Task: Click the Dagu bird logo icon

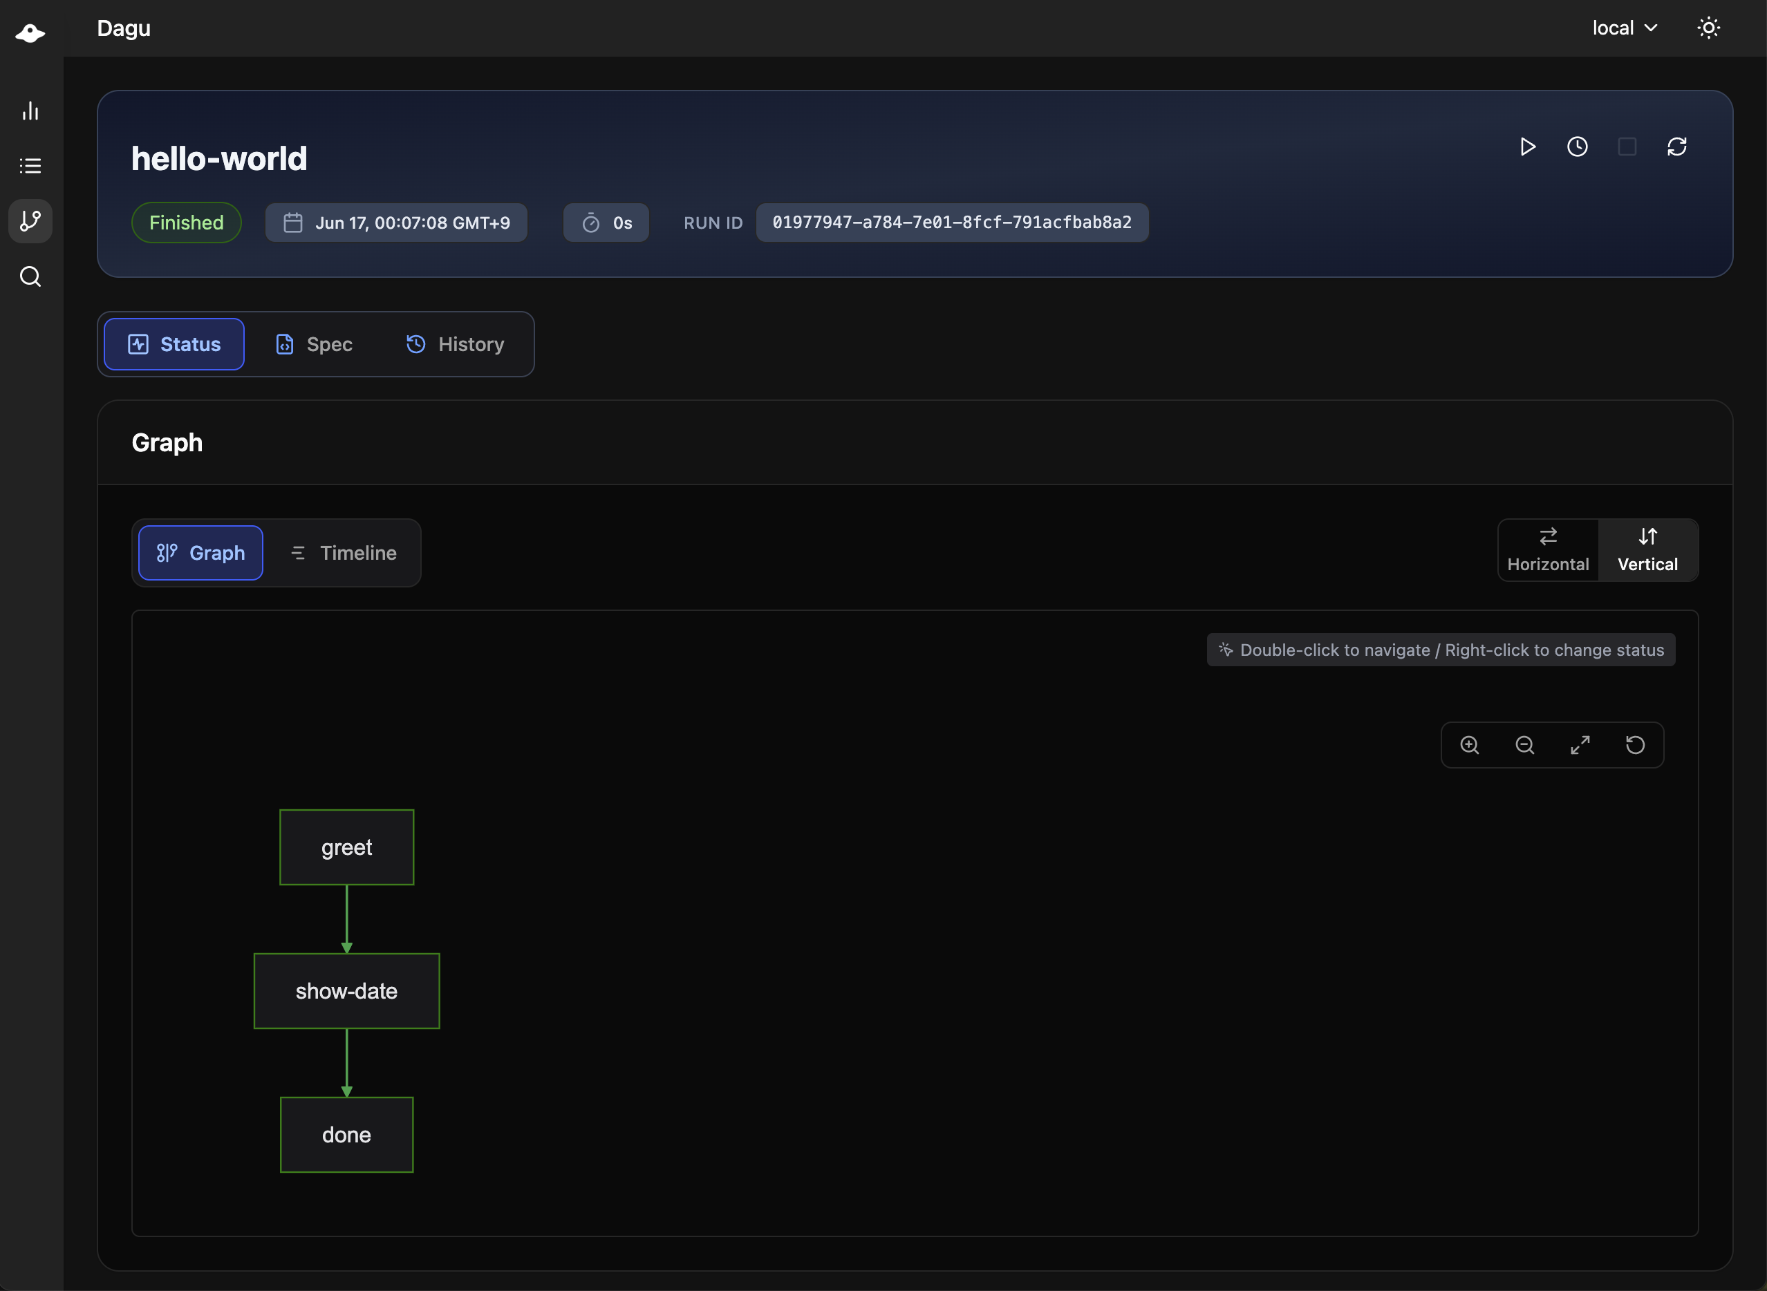Action: tap(30, 32)
